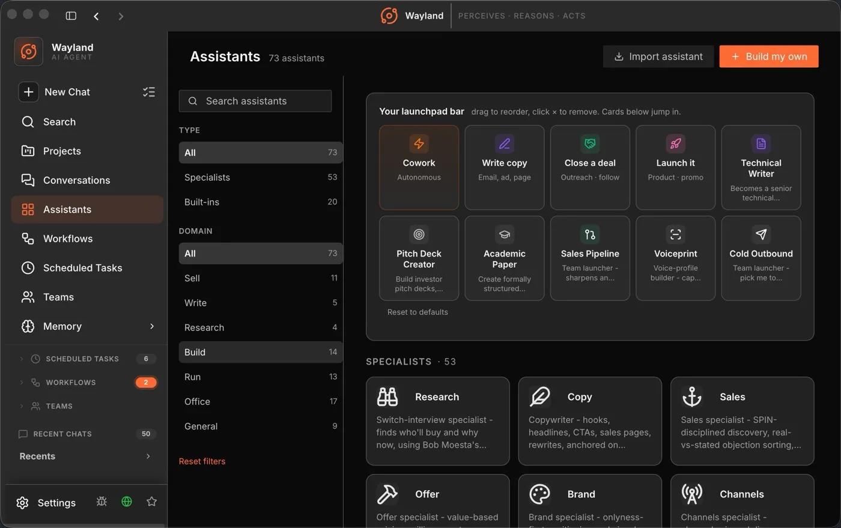The width and height of the screenshot is (841, 528).
Task: Click the 73 assistants count label
Action: point(296,58)
